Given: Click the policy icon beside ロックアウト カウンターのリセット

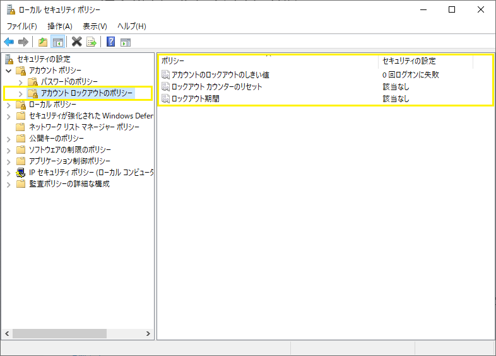Looking at the screenshot, I should [x=165, y=86].
